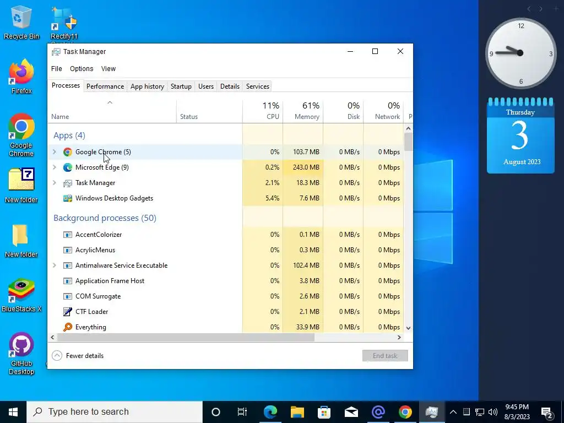Screen dimensions: 564x423
Task: Sort by the Name column header
Action: [112, 111]
